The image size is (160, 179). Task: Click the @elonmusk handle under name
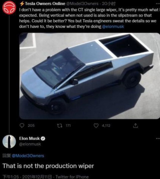point(30,144)
